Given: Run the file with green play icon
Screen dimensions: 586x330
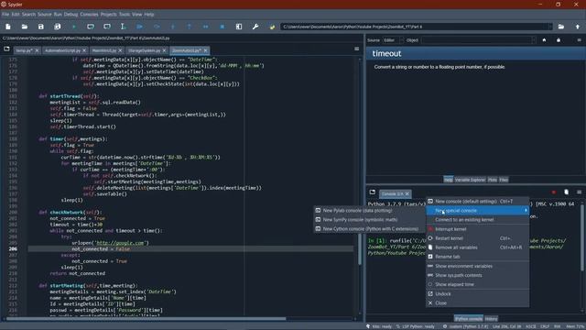Looking at the screenshot, I should (x=74, y=27).
